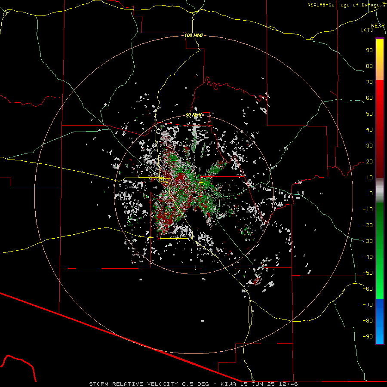Click the -70 knot label on color scale
The height and width of the screenshot is (387, 387).
coord(368,305)
